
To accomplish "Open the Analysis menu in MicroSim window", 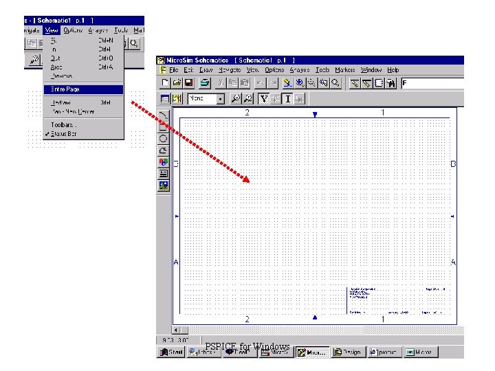I will click(x=300, y=70).
